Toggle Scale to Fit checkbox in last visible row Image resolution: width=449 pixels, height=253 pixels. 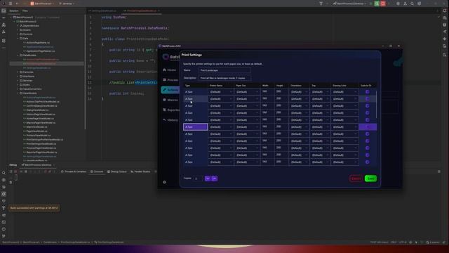click(368, 162)
